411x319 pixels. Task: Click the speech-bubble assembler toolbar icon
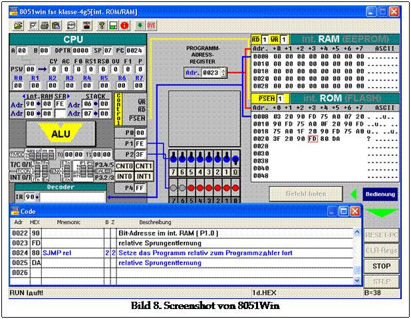click(71, 26)
